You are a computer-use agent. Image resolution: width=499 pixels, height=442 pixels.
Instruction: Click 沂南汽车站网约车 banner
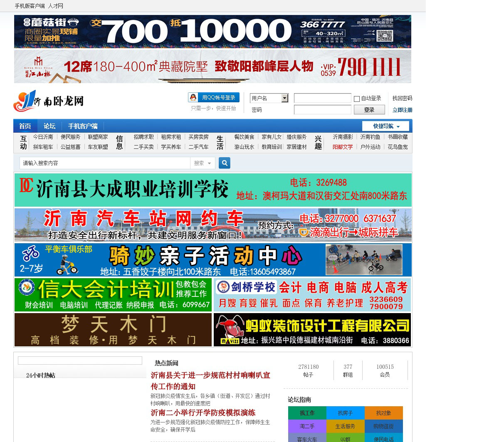point(213,225)
